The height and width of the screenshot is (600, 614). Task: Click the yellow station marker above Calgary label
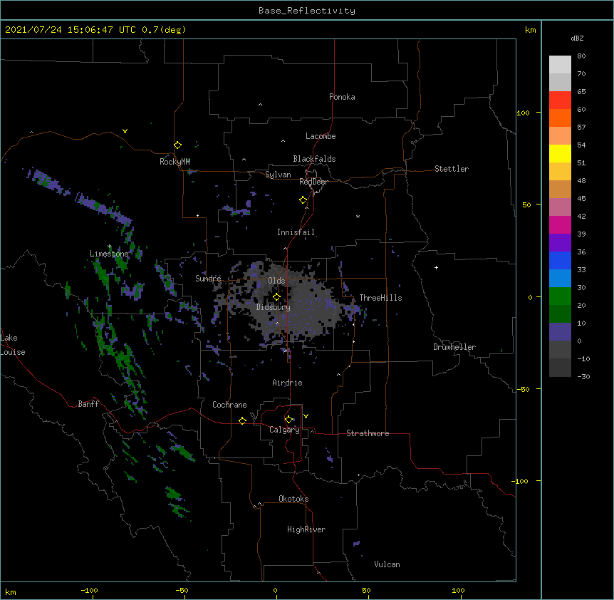[x=288, y=420]
